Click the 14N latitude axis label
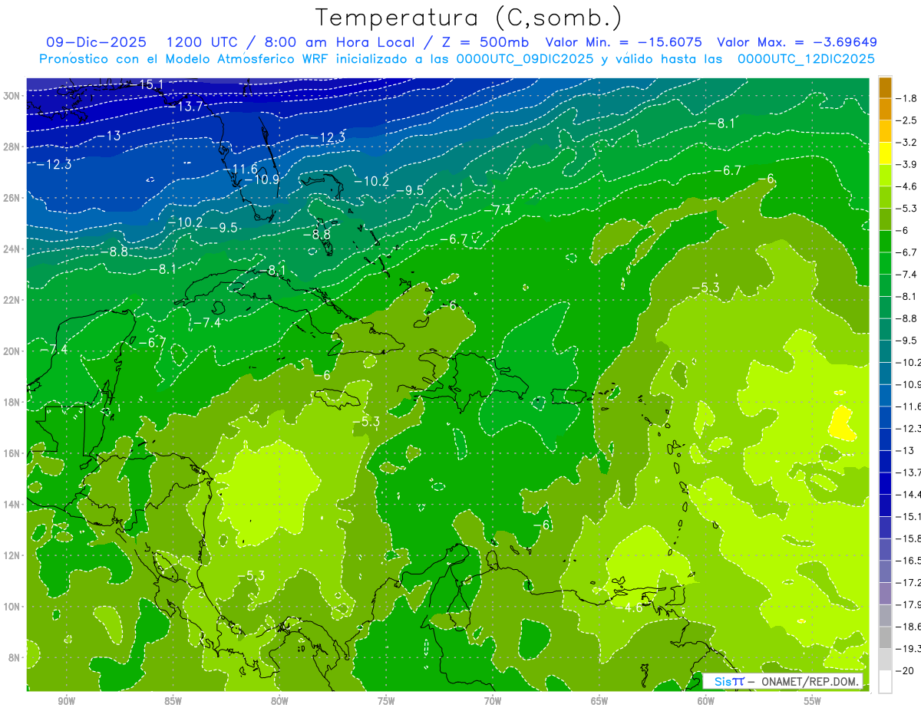The height and width of the screenshot is (711, 921). click(x=13, y=505)
